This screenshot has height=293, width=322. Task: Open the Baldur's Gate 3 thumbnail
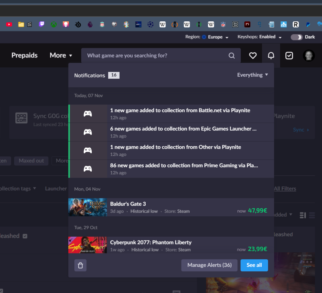click(x=88, y=207)
